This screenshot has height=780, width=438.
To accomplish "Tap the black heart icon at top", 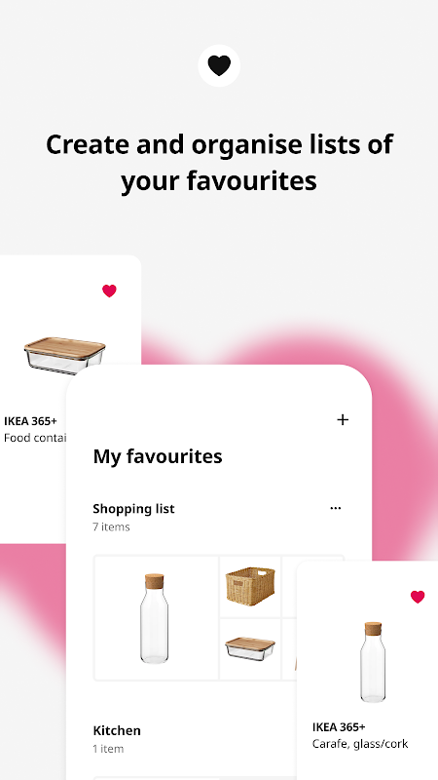I will [x=219, y=65].
